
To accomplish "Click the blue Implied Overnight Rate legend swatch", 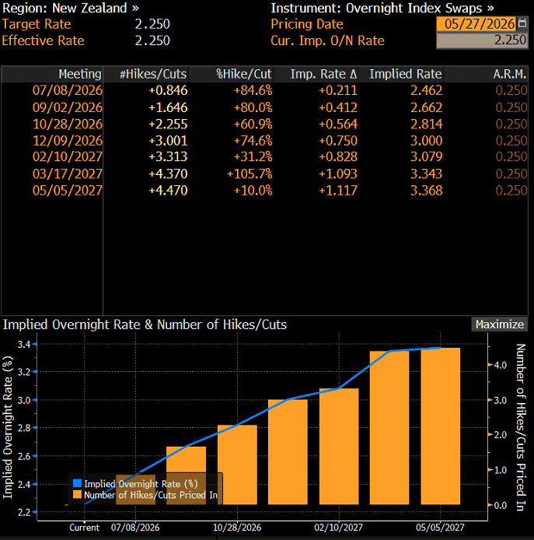I will point(78,483).
